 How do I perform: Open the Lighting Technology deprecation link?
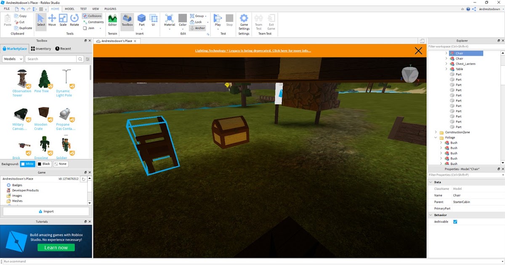253,51
